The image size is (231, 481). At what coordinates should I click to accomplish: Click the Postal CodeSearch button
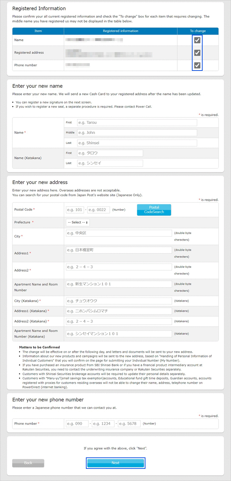pyautogui.click(x=154, y=210)
